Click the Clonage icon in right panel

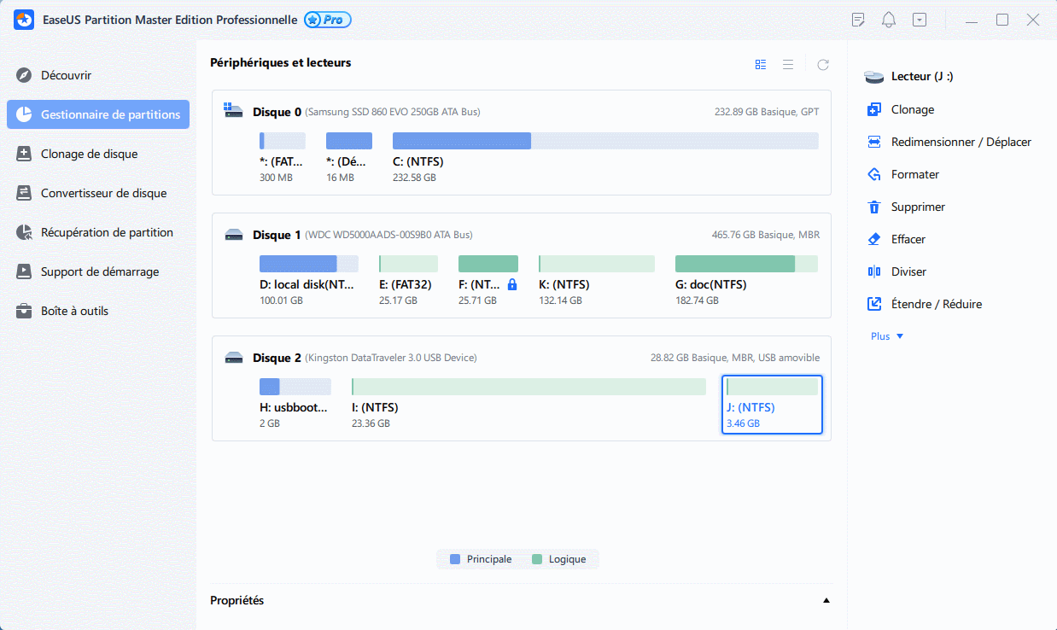[873, 109]
